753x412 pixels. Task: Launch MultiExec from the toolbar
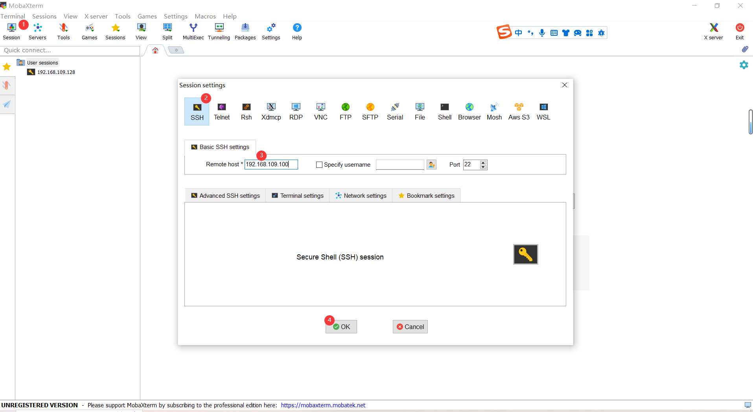point(193,31)
